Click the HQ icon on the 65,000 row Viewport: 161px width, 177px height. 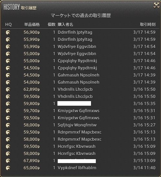point(8,168)
